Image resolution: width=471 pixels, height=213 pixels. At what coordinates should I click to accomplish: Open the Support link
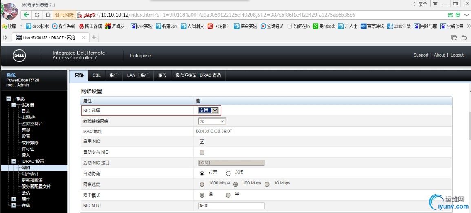[x=421, y=55]
